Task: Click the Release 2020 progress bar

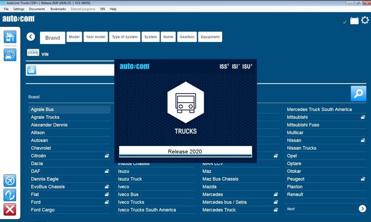Action: coord(185,151)
